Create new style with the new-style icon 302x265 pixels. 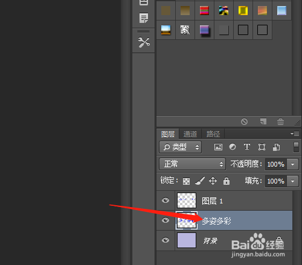263,121
